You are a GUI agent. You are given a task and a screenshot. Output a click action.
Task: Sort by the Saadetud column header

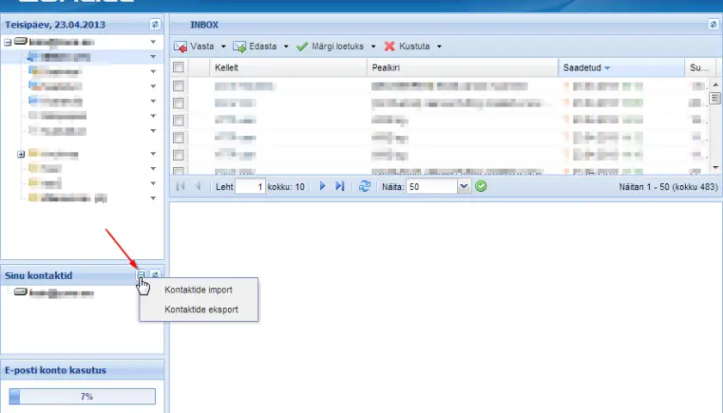click(621, 68)
